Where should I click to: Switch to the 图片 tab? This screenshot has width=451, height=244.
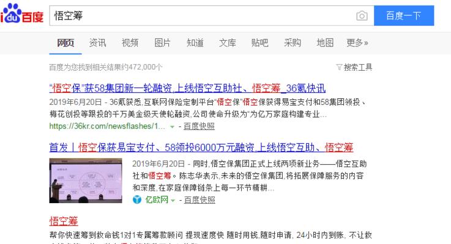pos(163,43)
